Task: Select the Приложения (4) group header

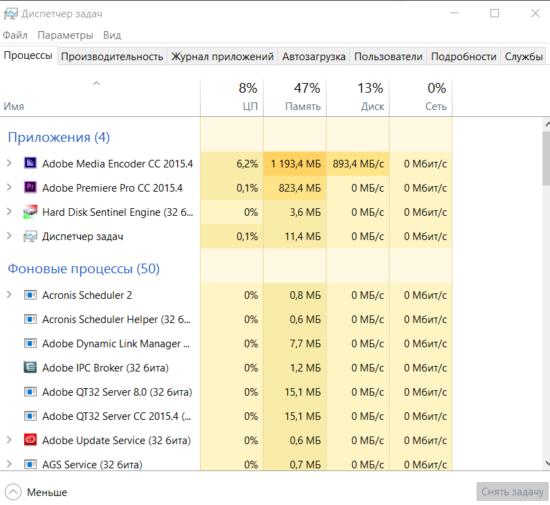Action: pos(59,137)
